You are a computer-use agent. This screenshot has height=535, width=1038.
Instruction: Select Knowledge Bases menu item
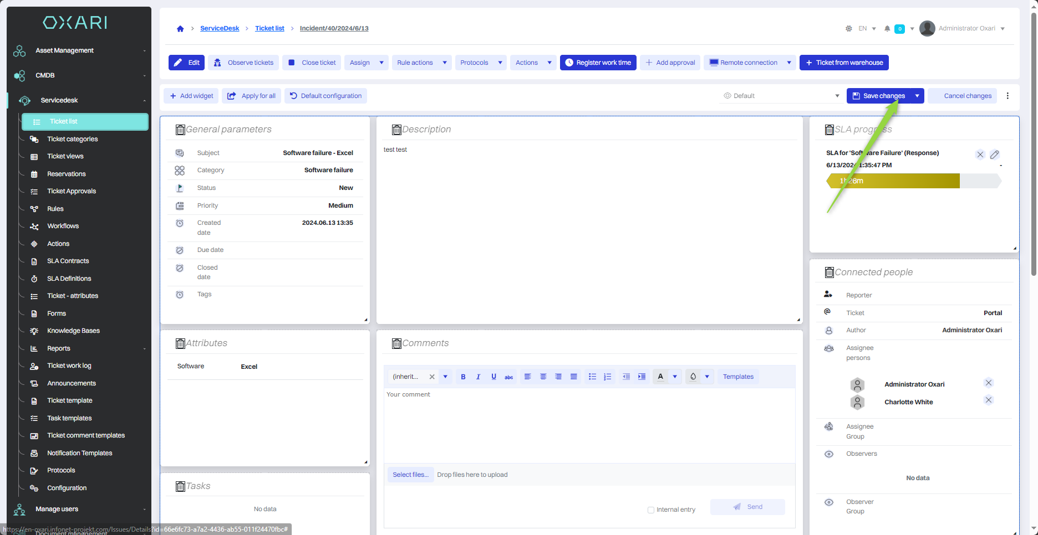pyautogui.click(x=73, y=331)
